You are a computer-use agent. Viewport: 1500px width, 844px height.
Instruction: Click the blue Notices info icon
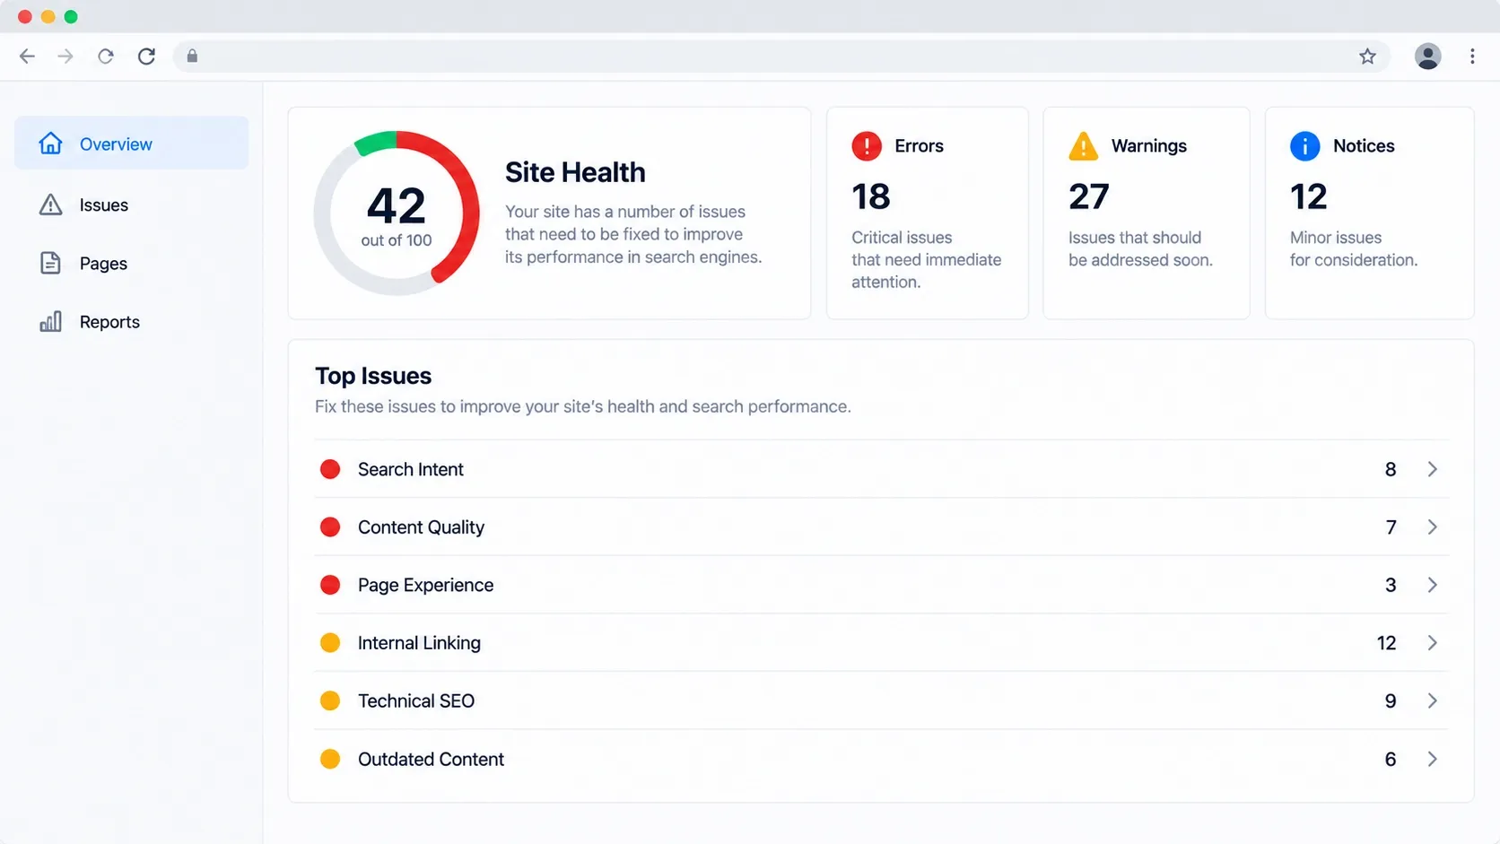1305,146
